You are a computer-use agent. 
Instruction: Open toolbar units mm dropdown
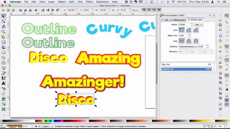click(135, 10)
